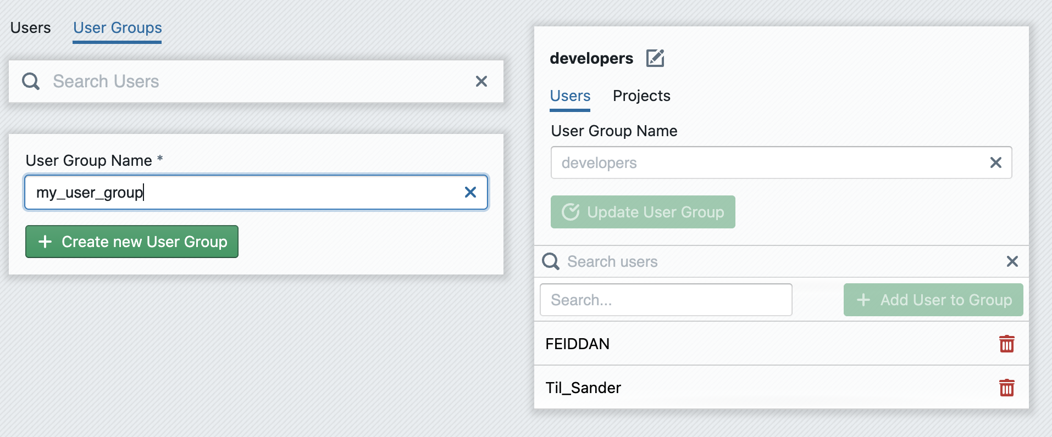Click the Search... user lookup box
The width and height of the screenshot is (1052, 437).
(666, 300)
